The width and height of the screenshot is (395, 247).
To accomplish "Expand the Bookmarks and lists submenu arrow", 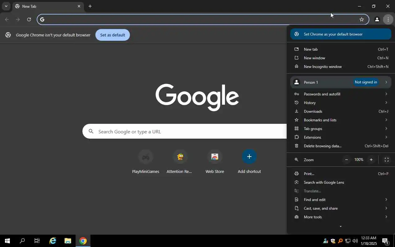I will [x=386, y=120].
